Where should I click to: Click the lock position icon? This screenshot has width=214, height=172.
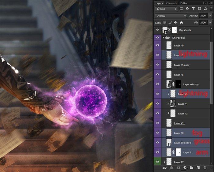[x=176, y=23]
